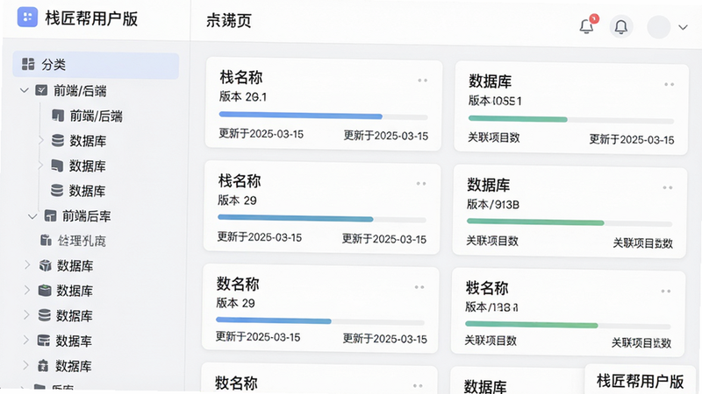This screenshot has height=394, width=702.
Task: Click the 数据车 server icon
Action: pos(43,341)
